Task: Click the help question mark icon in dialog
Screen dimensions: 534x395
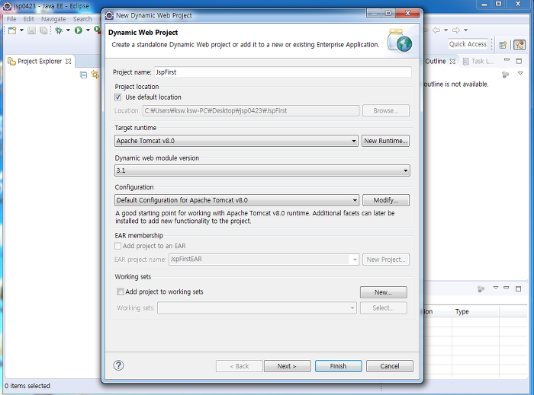Action: tap(118, 365)
